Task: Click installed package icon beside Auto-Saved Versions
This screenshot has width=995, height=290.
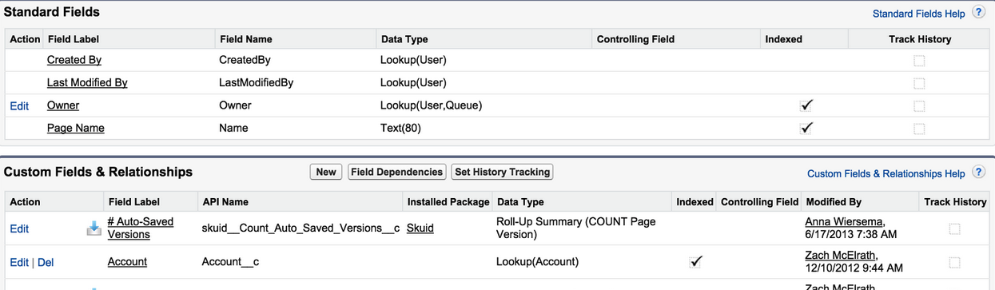Action: click(x=94, y=228)
